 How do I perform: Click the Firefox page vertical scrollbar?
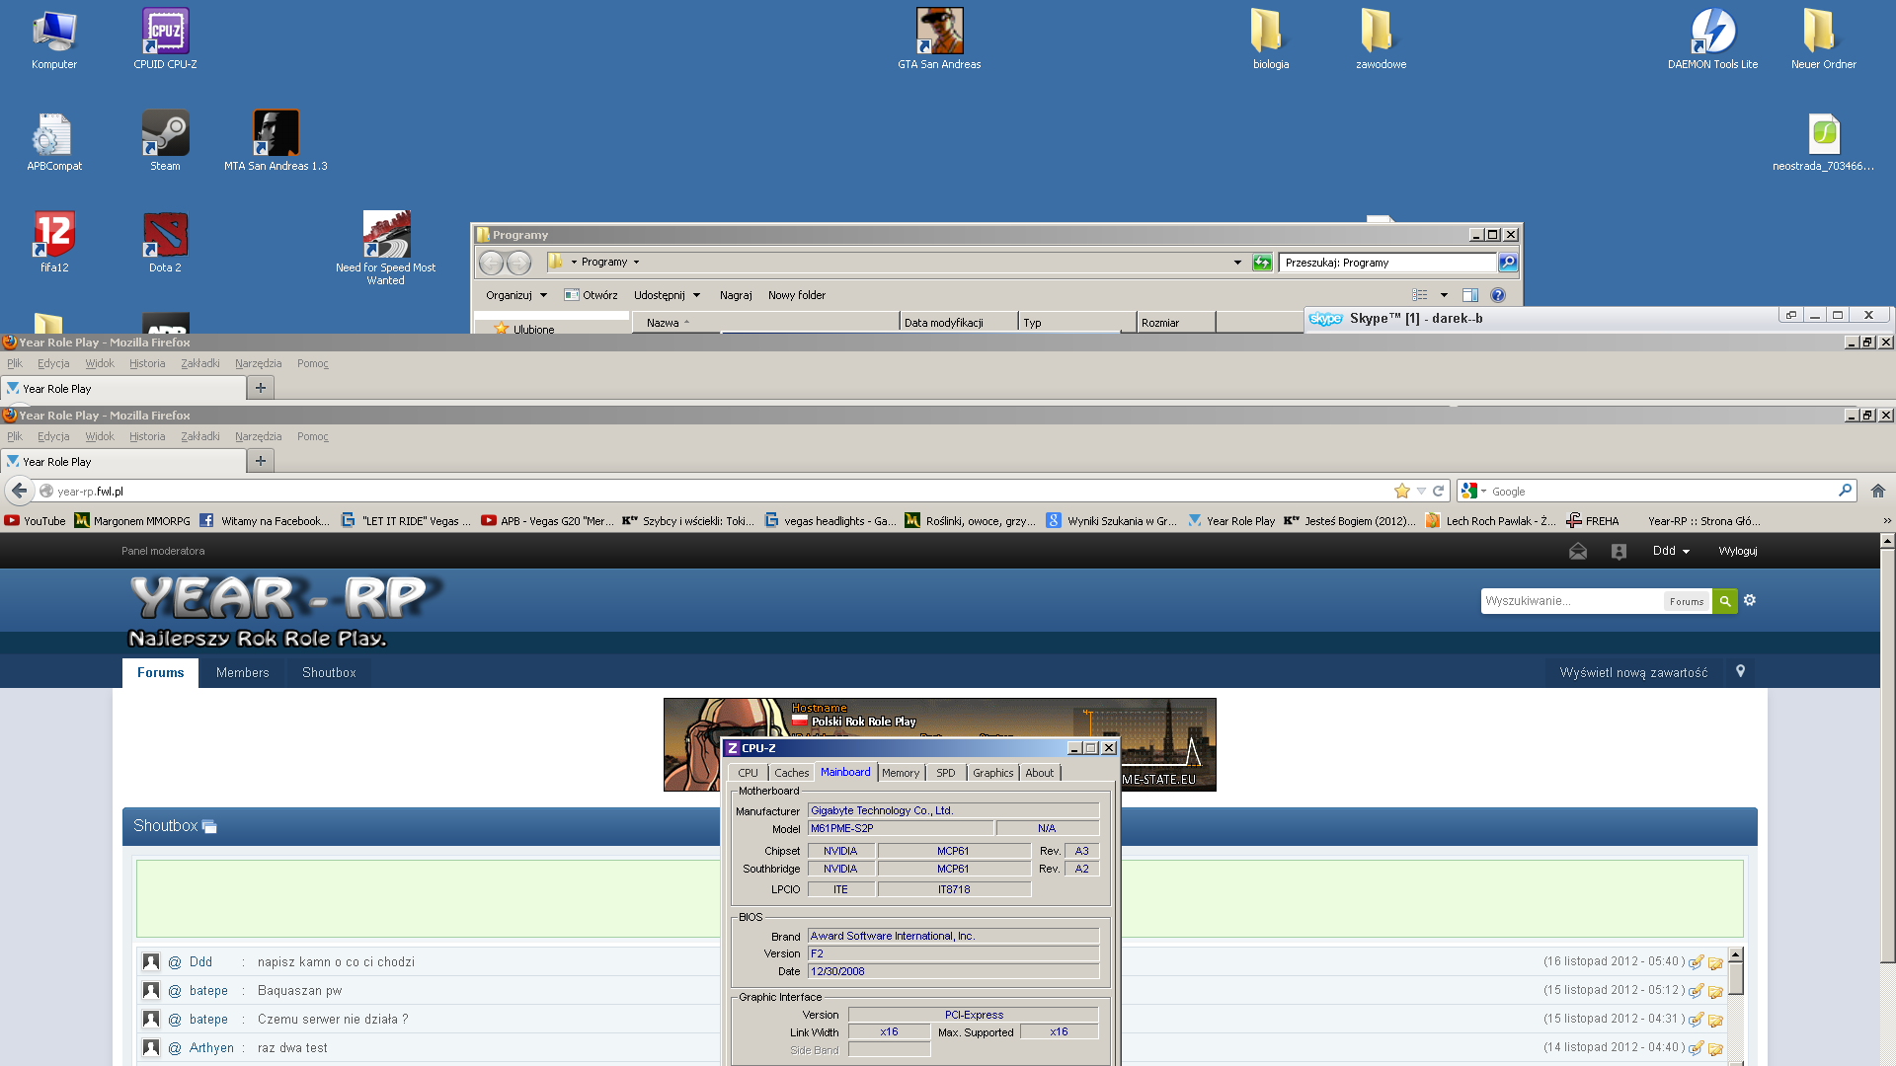coord(1887,755)
